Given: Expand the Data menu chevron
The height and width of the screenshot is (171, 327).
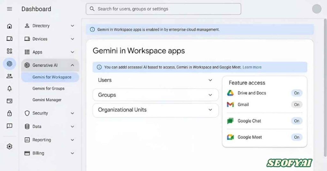Looking at the screenshot, I should click(x=72, y=127).
